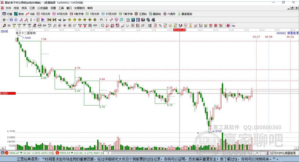The height and width of the screenshot is (162, 299).
Task: Click SZ000862,银星能源 status bar entry
Action: click(x=283, y=153)
